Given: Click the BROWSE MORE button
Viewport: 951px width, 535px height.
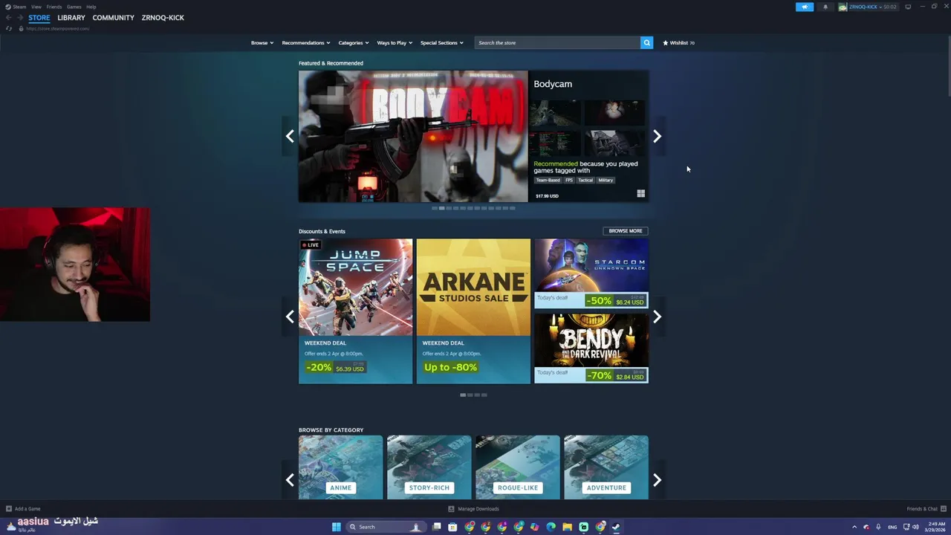Looking at the screenshot, I should (x=626, y=231).
